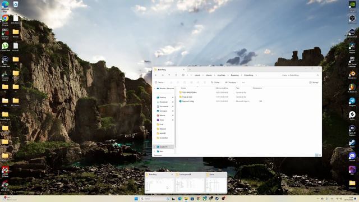Viewport: 359px width, 202px height.
Task: Click AppData in the address breadcrumb
Action: pyautogui.click(x=221, y=75)
